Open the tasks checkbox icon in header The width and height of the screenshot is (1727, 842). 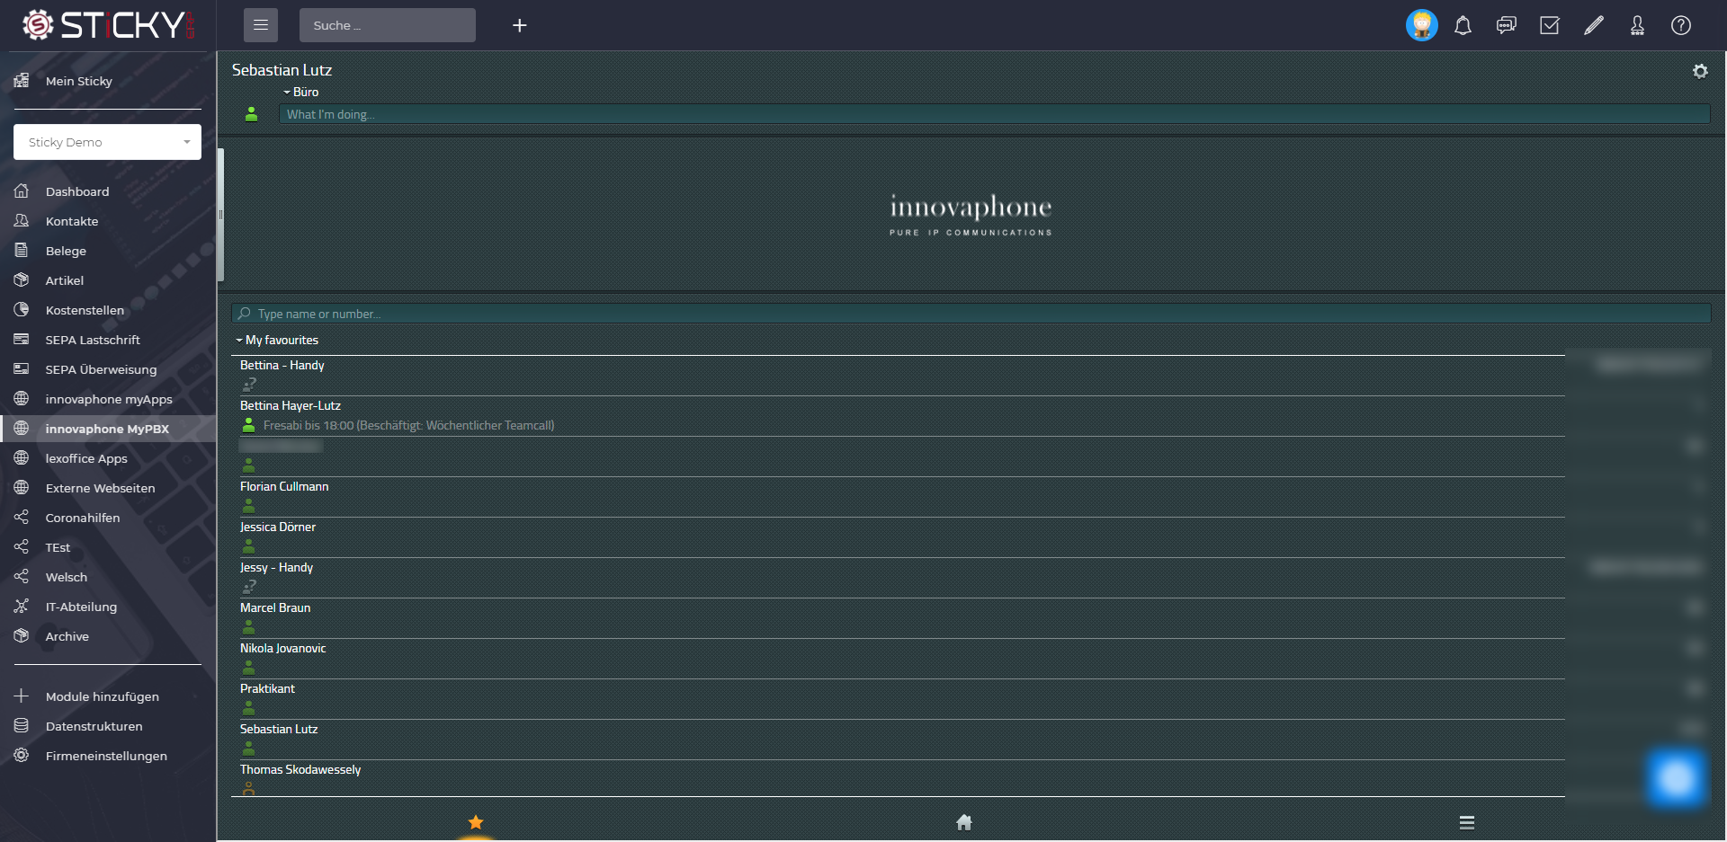pos(1550,25)
